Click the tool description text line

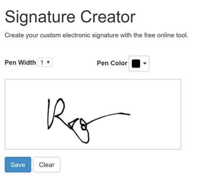[97, 35]
